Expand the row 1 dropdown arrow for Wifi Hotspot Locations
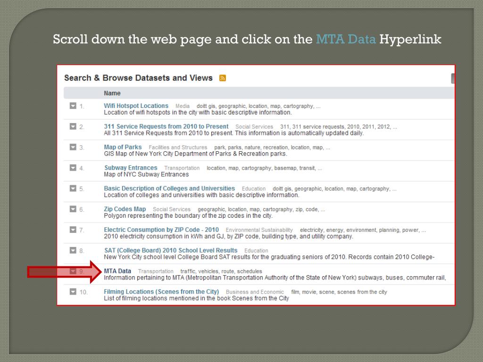This screenshot has width=483, height=362. click(x=73, y=106)
